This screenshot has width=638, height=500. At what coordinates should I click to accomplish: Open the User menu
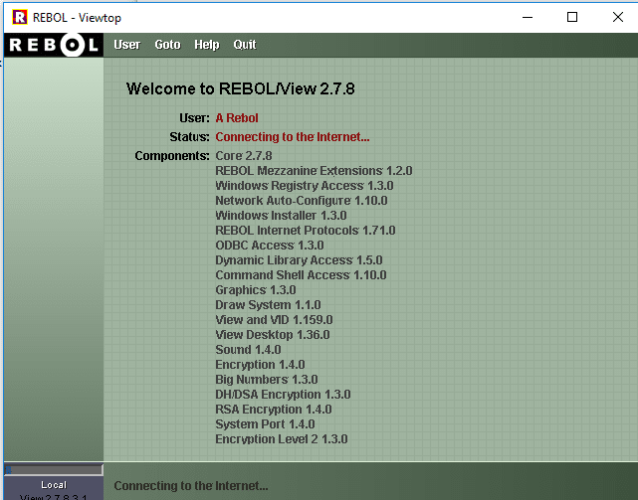[x=127, y=45]
